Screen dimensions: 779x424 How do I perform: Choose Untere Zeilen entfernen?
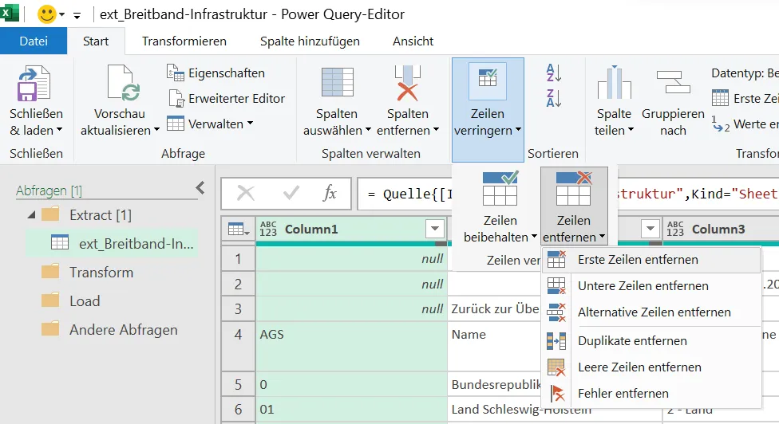pyautogui.click(x=651, y=285)
